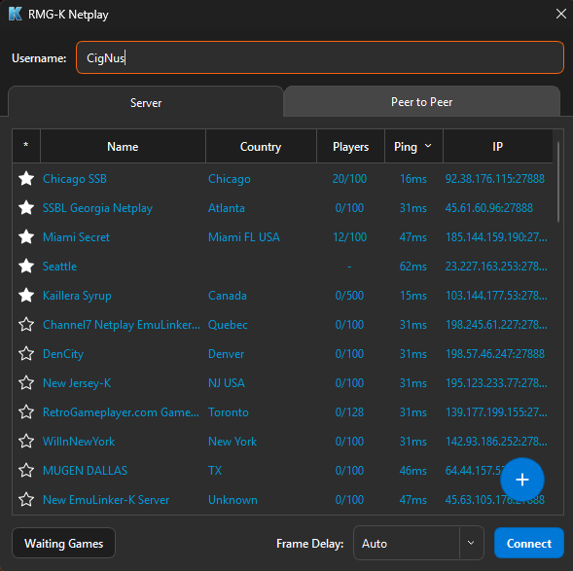Click the Quebec country cell
The height and width of the screenshot is (571, 573).
pyautogui.click(x=228, y=324)
